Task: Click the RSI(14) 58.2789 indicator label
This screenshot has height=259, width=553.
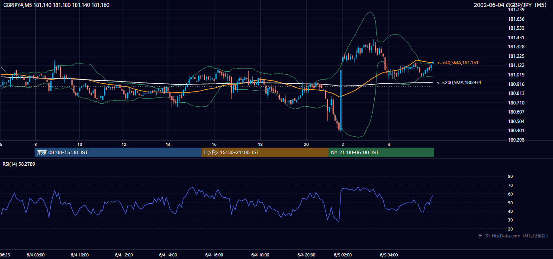Action: pyautogui.click(x=19, y=164)
